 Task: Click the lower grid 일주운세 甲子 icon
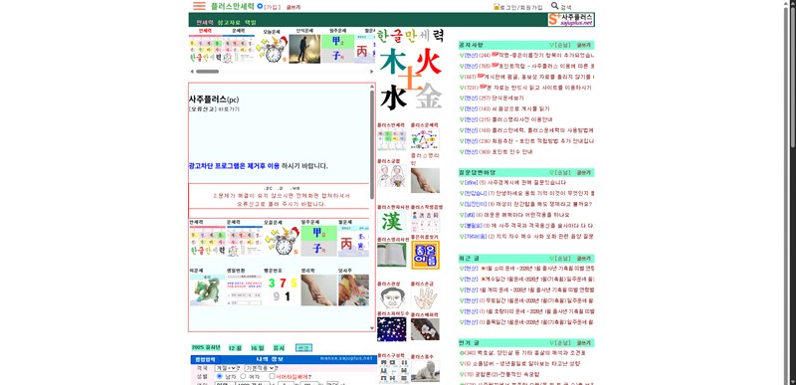pyautogui.click(x=318, y=241)
